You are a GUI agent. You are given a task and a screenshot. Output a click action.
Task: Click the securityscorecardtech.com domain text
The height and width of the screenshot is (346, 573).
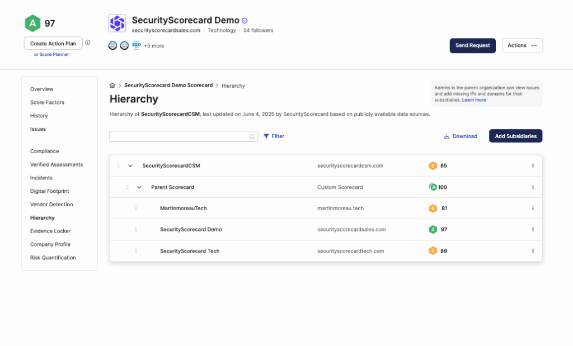point(351,251)
